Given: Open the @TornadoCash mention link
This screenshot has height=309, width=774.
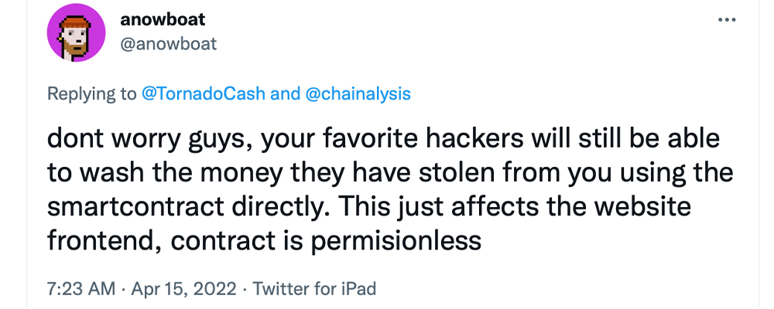Looking at the screenshot, I should tap(204, 93).
